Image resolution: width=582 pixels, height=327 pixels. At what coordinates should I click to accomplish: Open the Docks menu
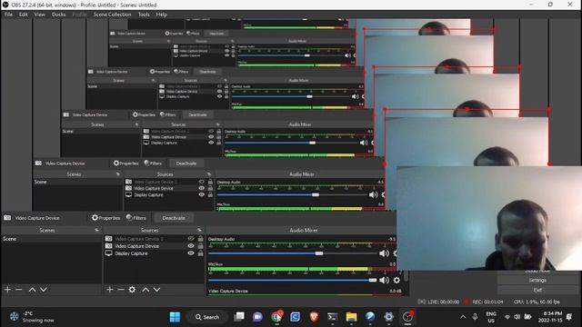pos(58,15)
